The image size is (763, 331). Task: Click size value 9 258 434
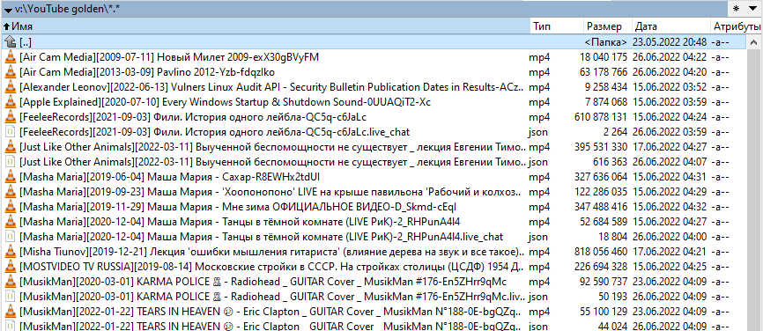(x=606, y=87)
